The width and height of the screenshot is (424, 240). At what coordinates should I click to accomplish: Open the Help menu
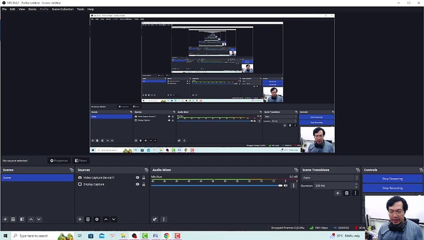pyautogui.click(x=90, y=9)
